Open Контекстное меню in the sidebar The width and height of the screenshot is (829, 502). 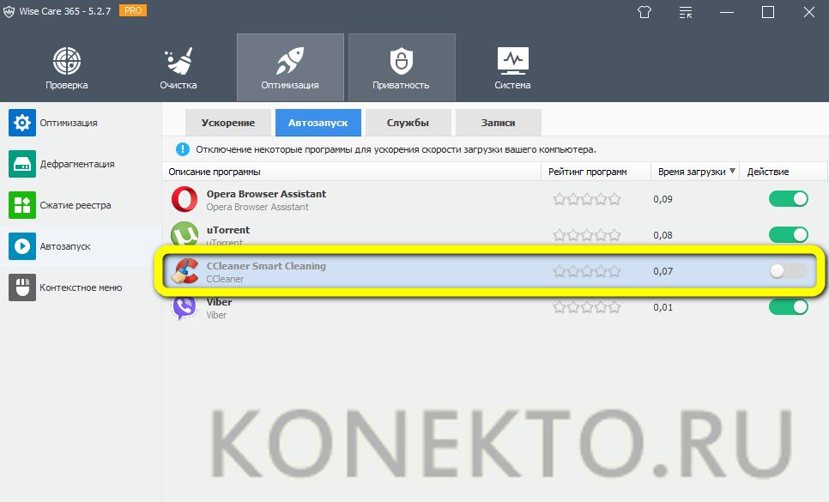tap(81, 287)
